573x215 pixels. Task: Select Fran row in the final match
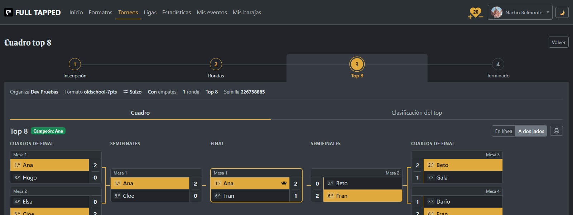256,196
